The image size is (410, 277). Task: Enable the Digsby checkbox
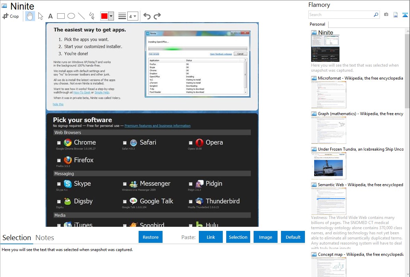click(x=59, y=202)
